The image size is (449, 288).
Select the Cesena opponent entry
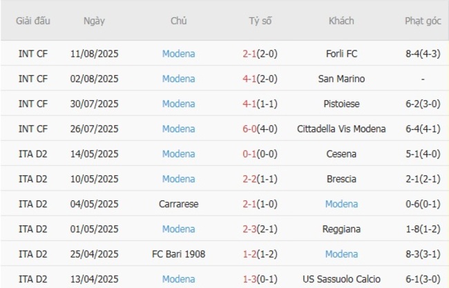[x=341, y=154]
